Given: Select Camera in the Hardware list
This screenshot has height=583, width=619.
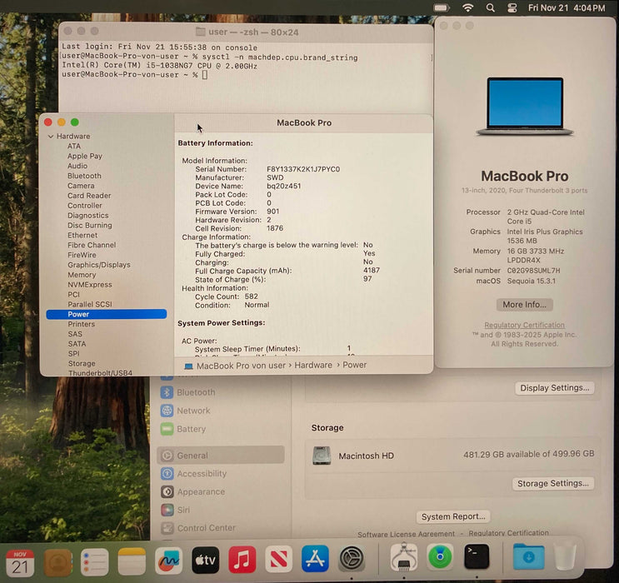Looking at the screenshot, I should tap(81, 186).
